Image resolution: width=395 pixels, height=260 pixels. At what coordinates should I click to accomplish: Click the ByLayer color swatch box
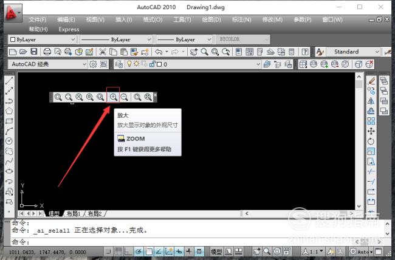13,39
